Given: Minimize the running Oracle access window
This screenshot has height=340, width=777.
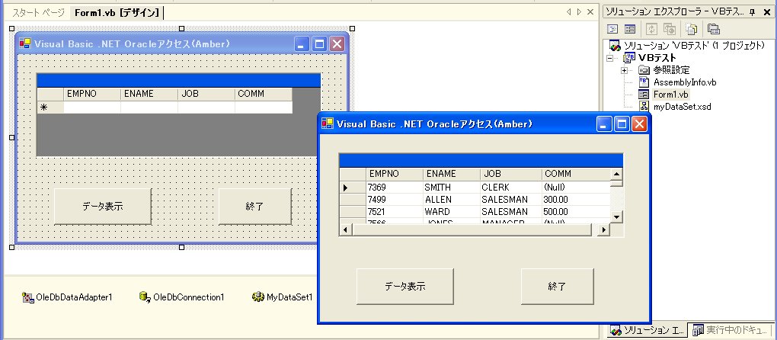Looking at the screenshot, I should [605, 124].
